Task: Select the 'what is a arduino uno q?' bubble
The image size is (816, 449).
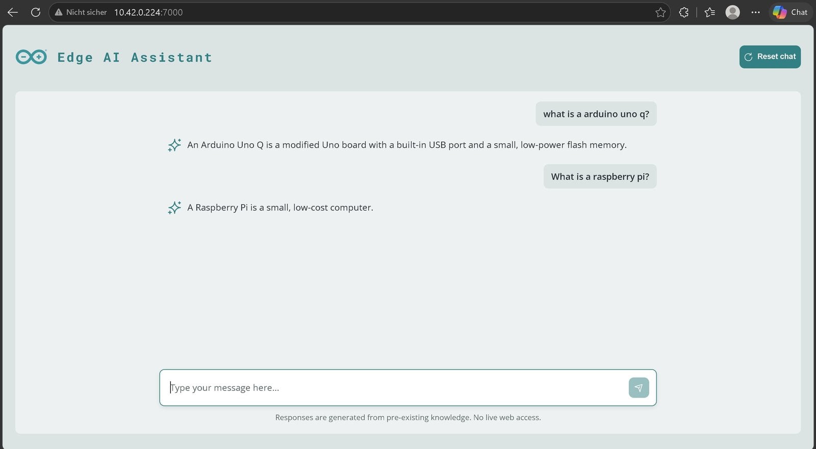Action: (x=596, y=114)
